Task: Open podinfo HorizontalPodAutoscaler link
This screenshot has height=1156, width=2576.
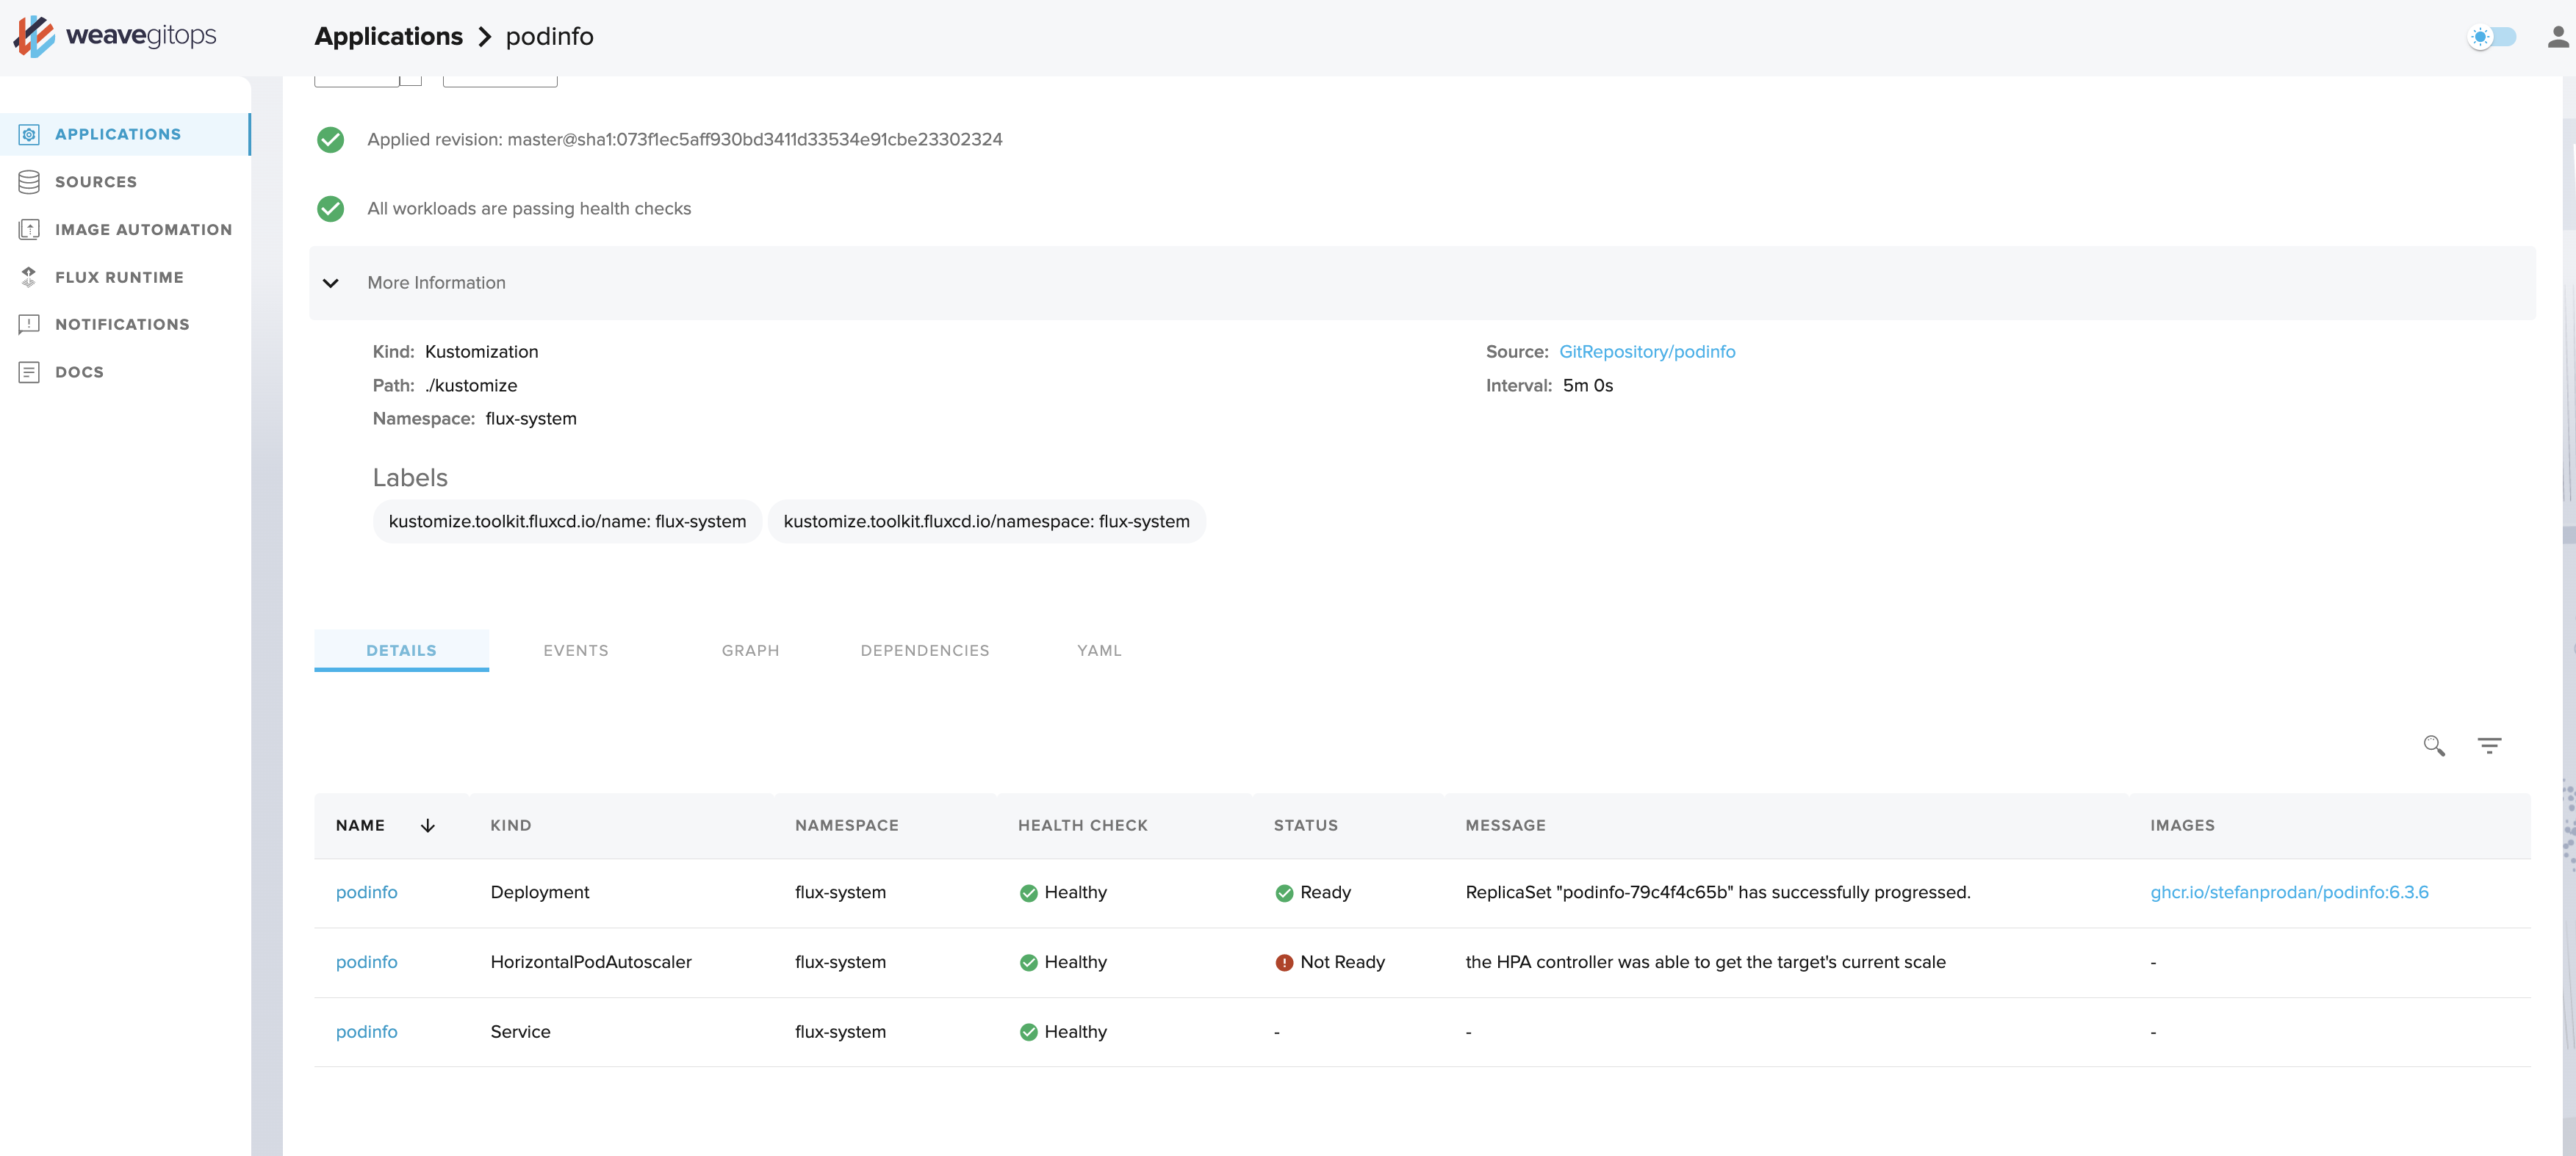Action: [366, 962]
